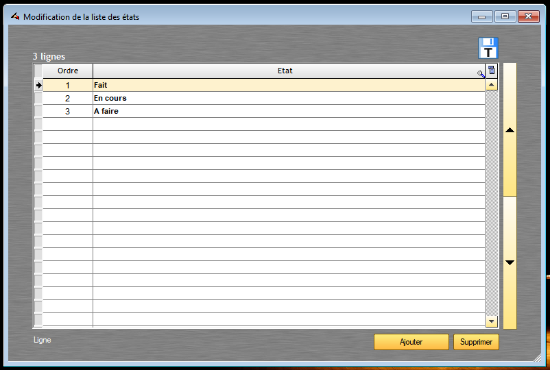Open the table options menu icon

492,71
